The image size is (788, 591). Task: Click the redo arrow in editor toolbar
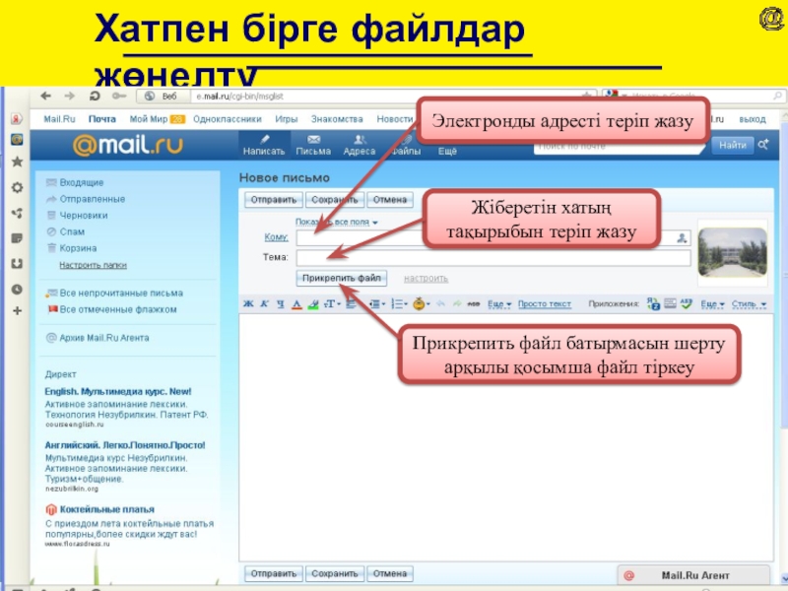click(457, 304)
